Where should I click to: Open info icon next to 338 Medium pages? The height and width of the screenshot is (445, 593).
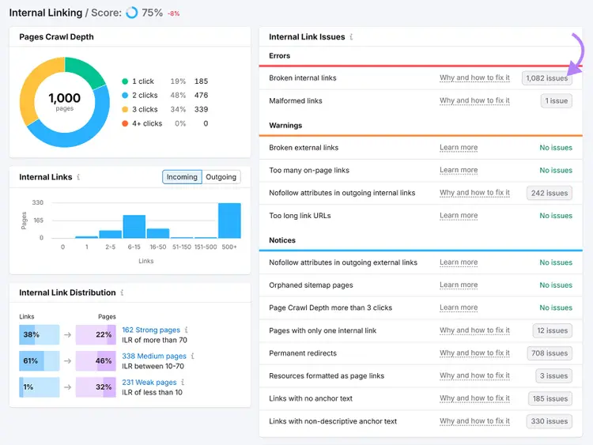coord(192,356)
